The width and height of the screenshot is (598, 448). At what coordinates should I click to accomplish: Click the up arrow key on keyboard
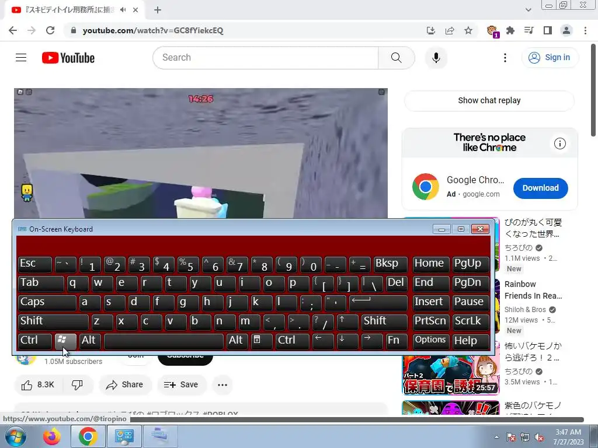point(347,321)
